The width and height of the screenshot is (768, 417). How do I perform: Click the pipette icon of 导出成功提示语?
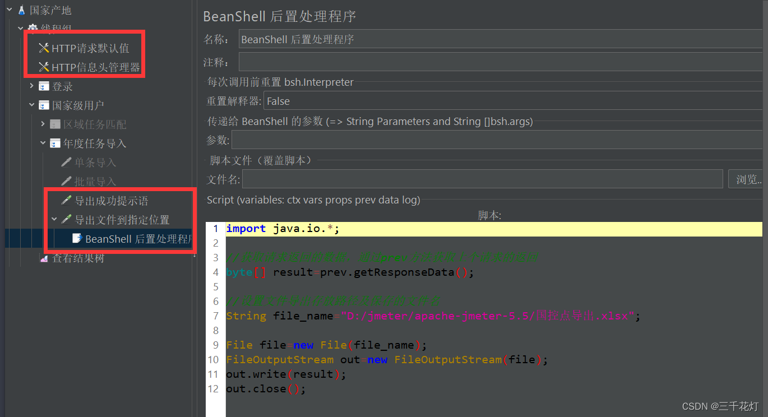[x=66, y=201]
